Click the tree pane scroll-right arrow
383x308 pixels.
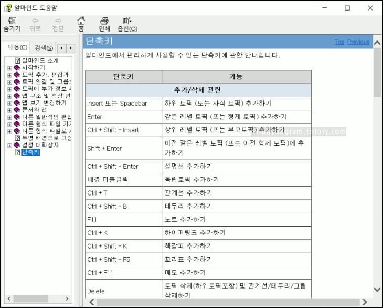(x=67, y=299)
